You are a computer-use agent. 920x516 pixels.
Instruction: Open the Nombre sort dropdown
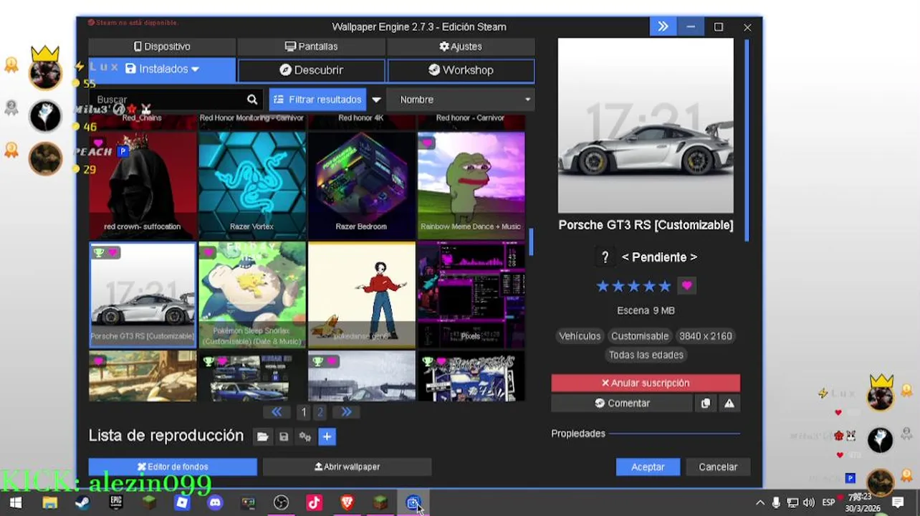(x=461, y=100)
